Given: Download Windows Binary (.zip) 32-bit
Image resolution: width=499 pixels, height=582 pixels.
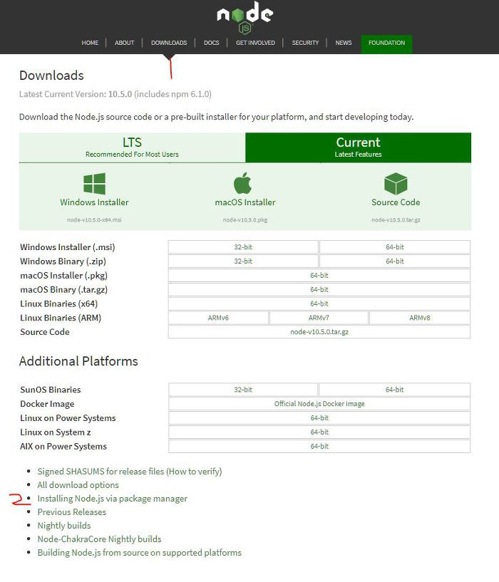Looking at the screenshot, I should pyautogui.click(x=243, y=261).
